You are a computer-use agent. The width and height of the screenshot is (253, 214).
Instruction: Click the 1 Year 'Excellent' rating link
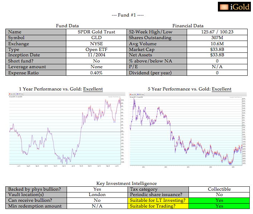[93, 89]
